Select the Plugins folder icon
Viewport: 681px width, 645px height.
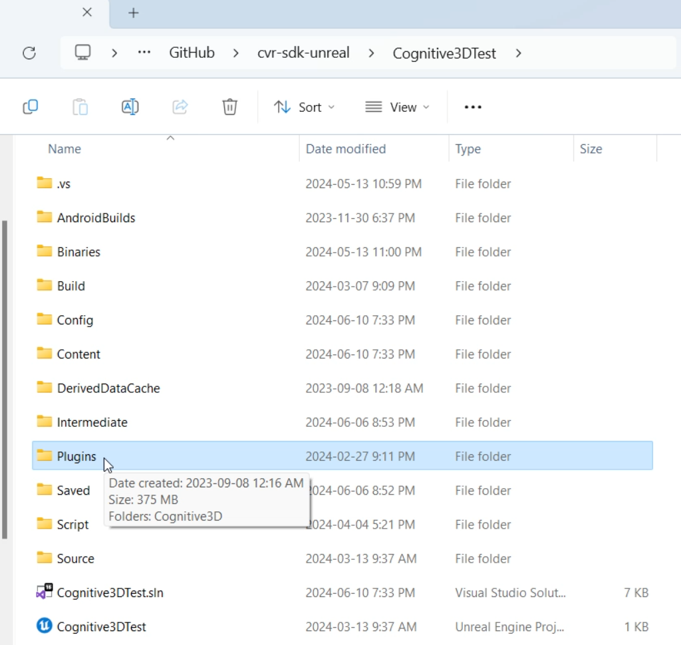tap(45, 455)
